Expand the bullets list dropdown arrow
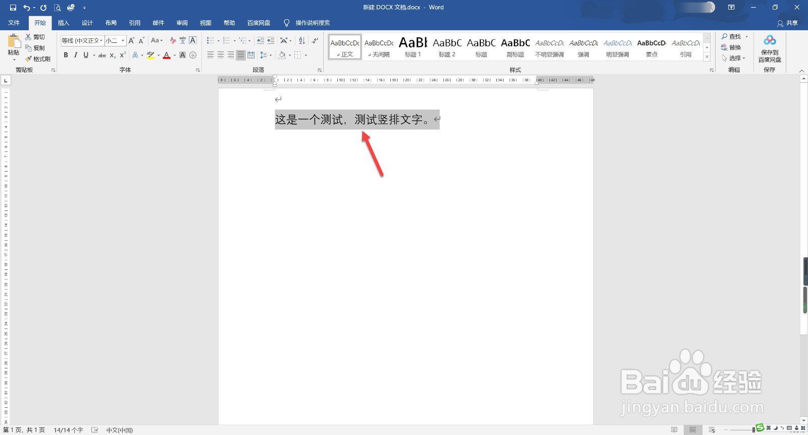 pos(219,41)
